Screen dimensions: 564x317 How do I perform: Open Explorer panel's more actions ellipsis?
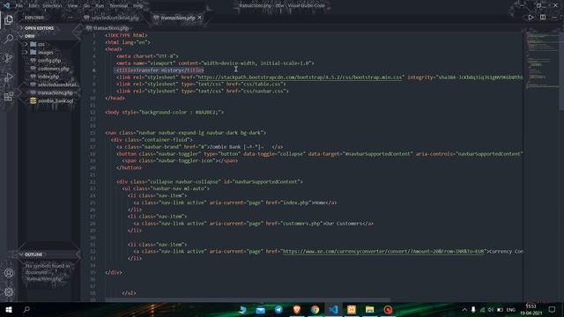coord(70,18)
